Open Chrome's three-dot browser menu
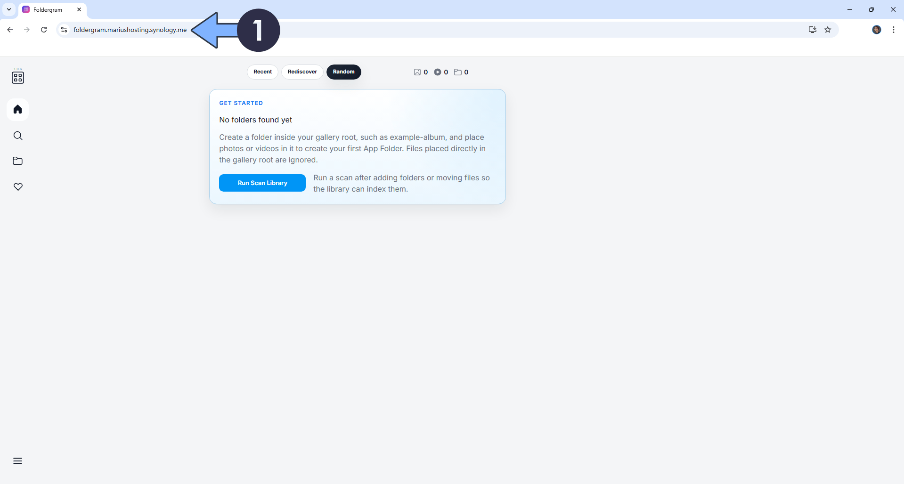The image size is (904, 484). [893, 29]
